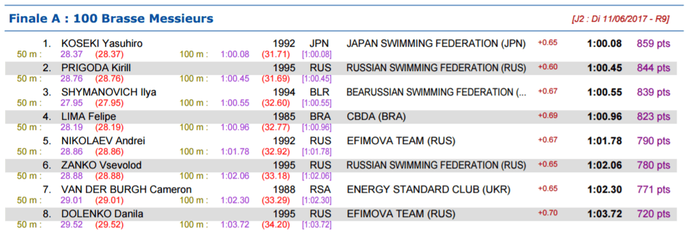
Task: Click the second-lap split (32.60)
Action: coord(276,103)
